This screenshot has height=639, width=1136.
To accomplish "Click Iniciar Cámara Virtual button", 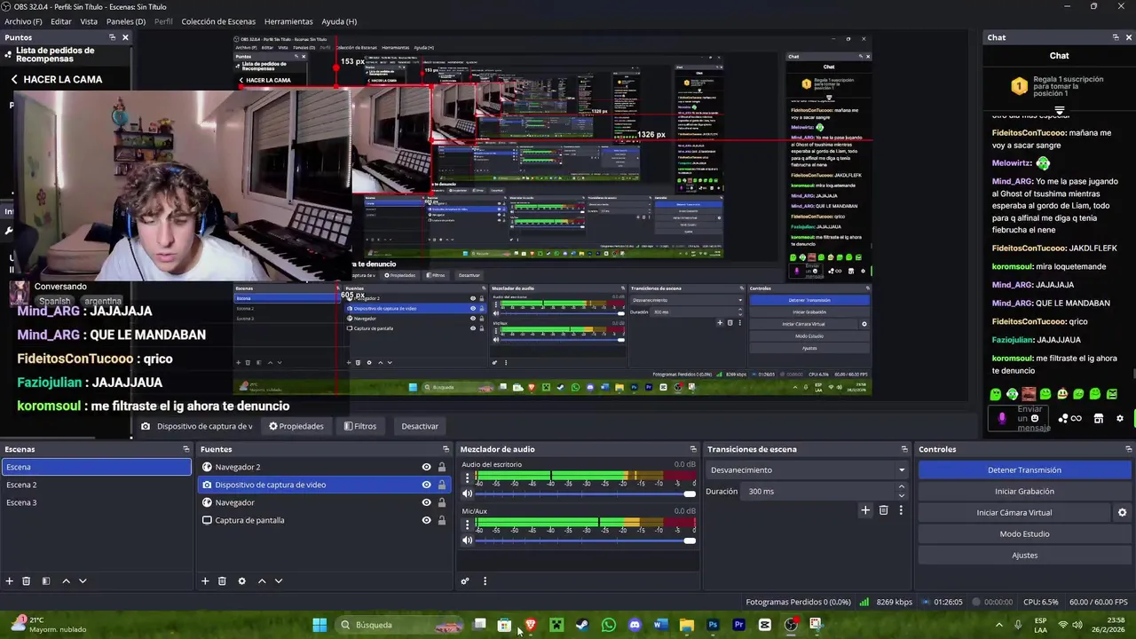I will click(1014, 512).
